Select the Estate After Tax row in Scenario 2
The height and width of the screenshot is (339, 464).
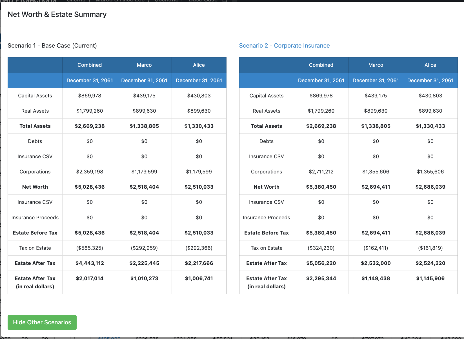click(x=266, y=263)
